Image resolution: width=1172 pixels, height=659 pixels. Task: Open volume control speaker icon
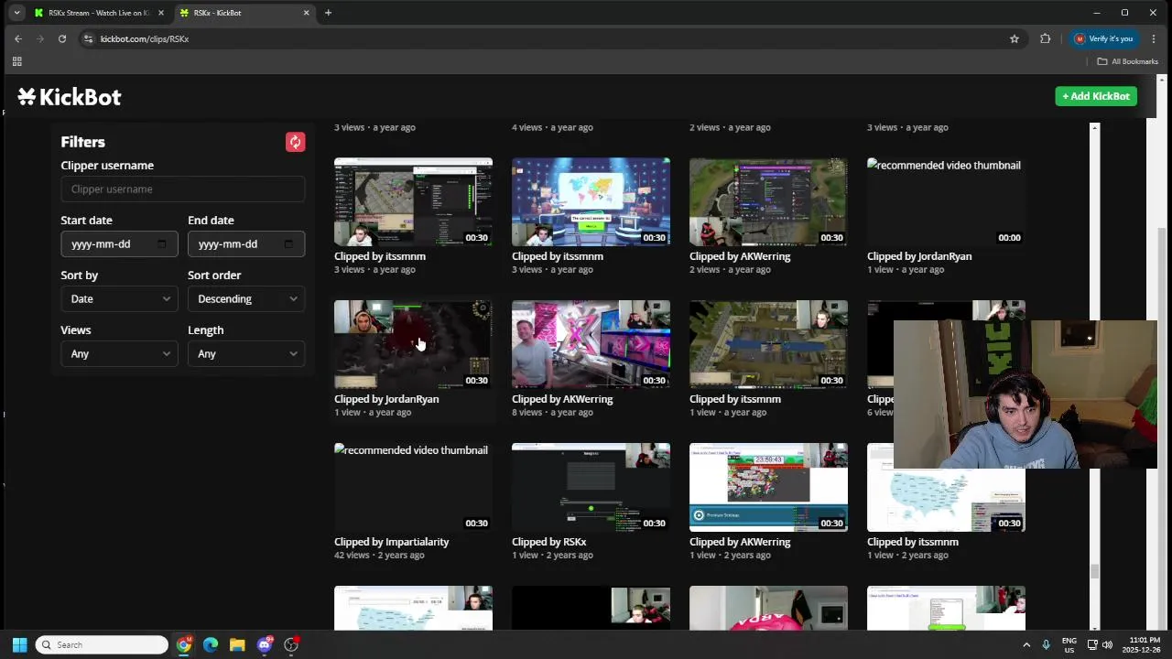click(x=1108, y=645)
